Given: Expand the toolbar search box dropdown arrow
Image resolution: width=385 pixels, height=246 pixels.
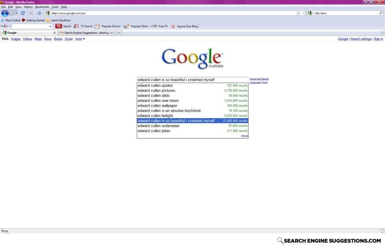Looking at the screenshot, I should [51, 26].
